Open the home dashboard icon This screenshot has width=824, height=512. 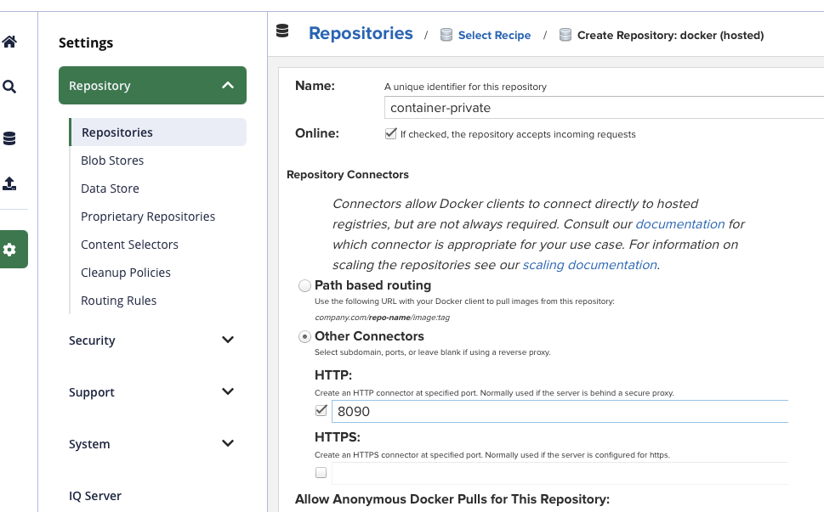tap(9, 42)
